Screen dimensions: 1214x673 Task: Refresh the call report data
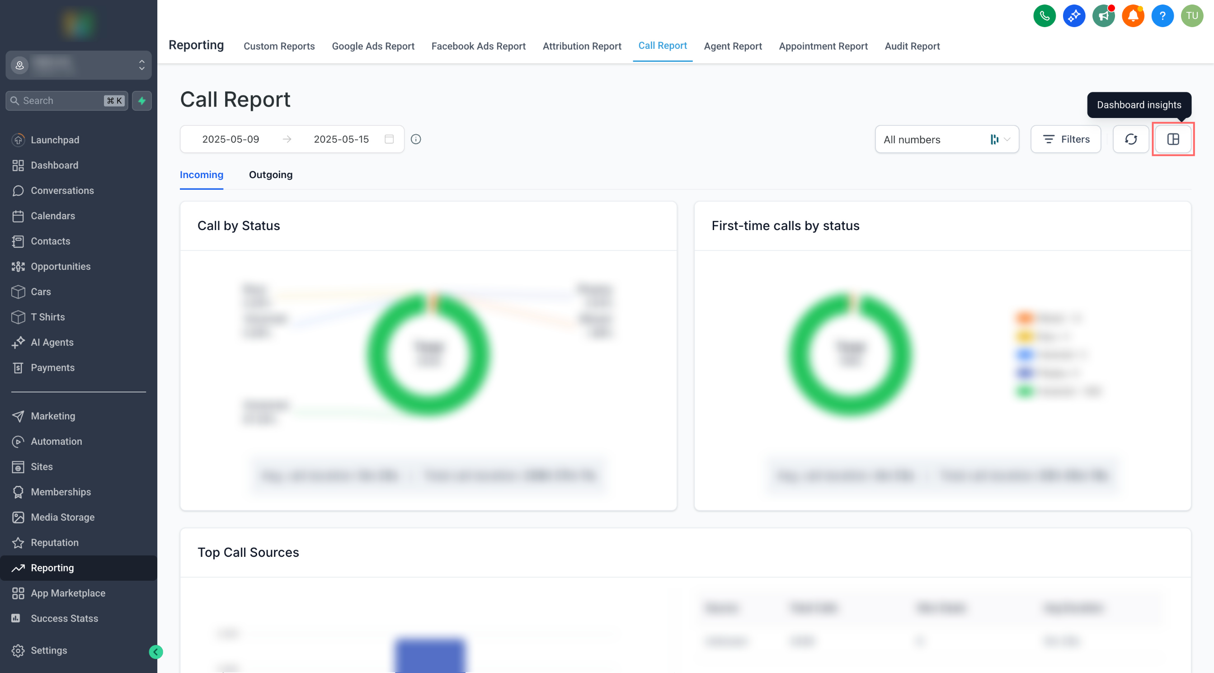(x=1130, y=139)
